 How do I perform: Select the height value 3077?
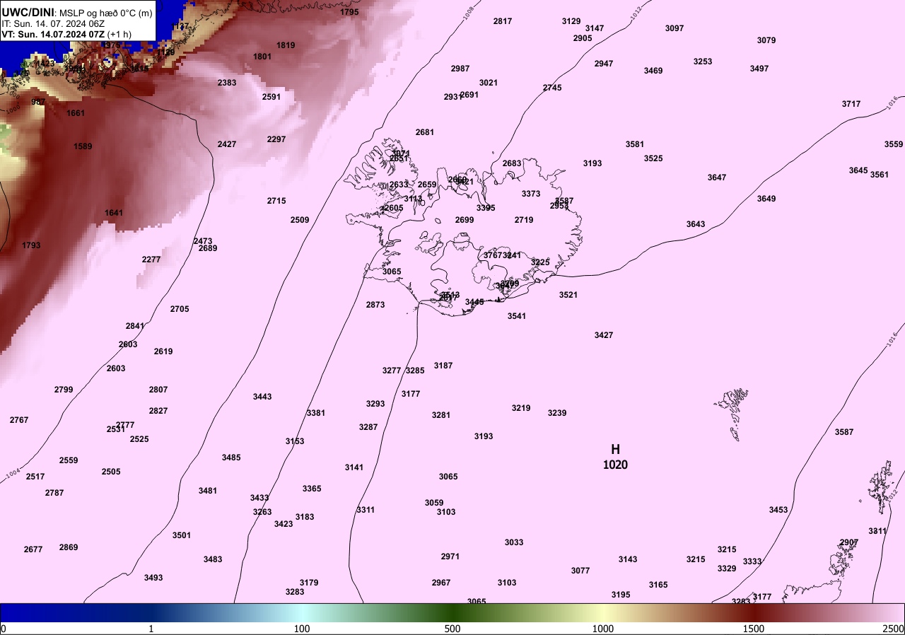tap(580, 571)
